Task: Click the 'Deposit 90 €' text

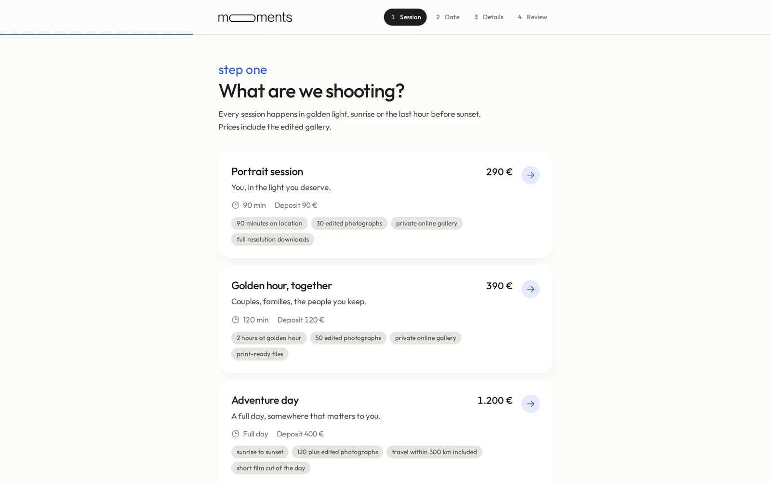Action: point(296,205)
